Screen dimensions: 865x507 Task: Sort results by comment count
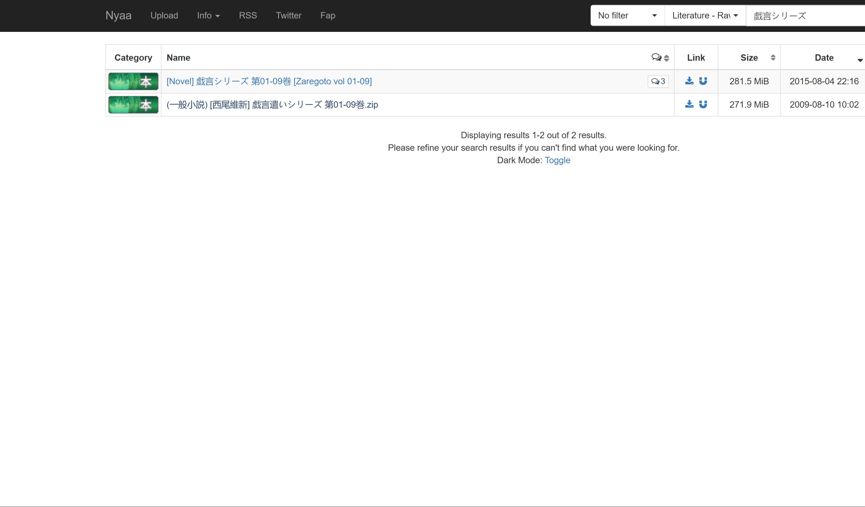[660, 58]
